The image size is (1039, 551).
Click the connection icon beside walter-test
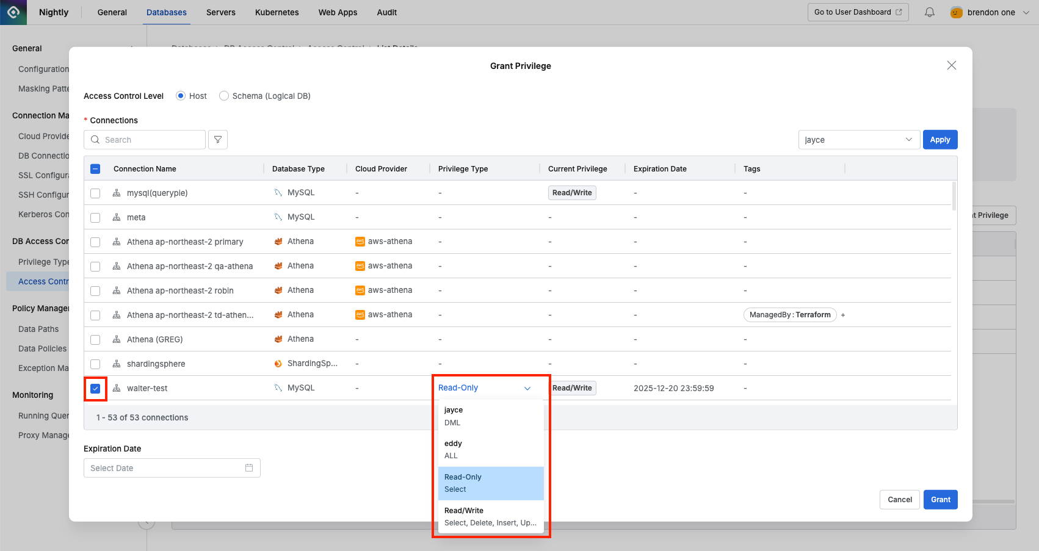click(x=117, y=388)
